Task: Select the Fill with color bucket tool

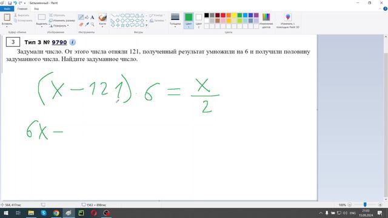Action: click(x=87, y=17)
